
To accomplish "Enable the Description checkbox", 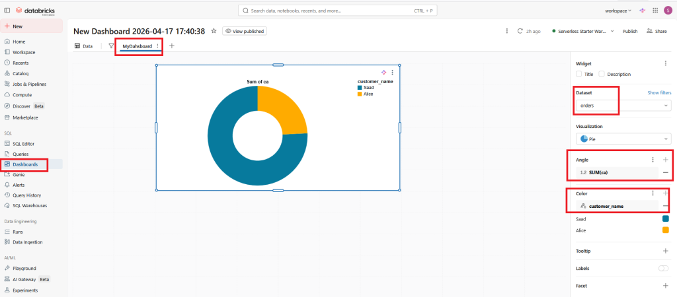I will click(x=602, y=75).
